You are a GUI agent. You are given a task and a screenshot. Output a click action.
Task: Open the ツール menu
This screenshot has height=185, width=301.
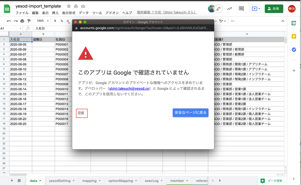point(97,13)
